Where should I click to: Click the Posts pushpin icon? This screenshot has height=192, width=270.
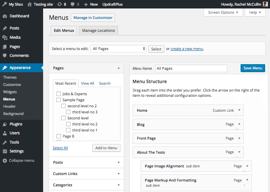pyautogui.click(x=5, y=28)
